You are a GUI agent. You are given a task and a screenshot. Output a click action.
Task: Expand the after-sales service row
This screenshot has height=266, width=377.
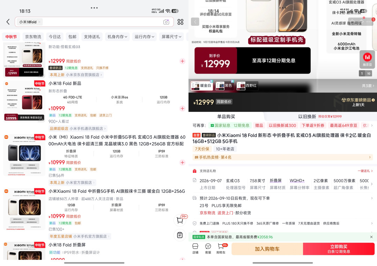click(x=372, y=223)
